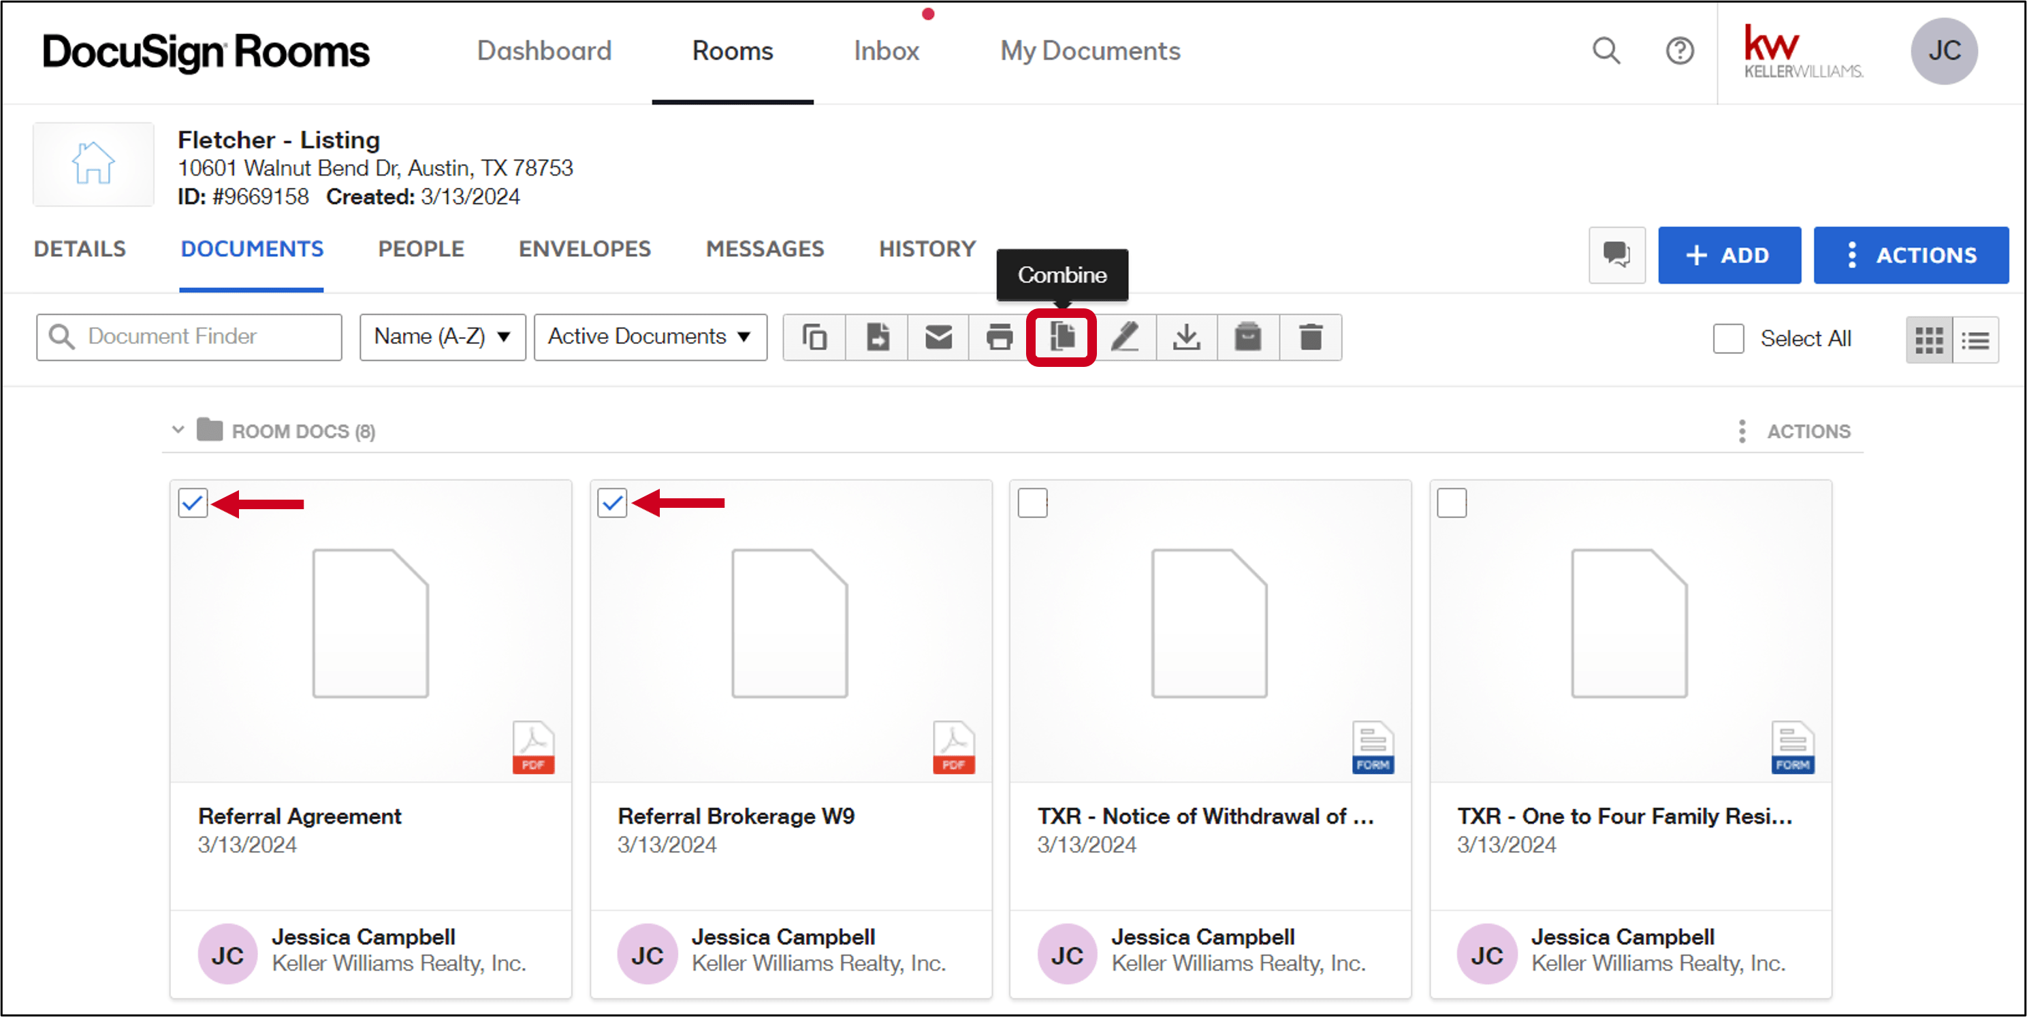This screenshot has height=1017, width=2027.
Task: Click the Archive documents icon
Action: tap(1248, 337)
